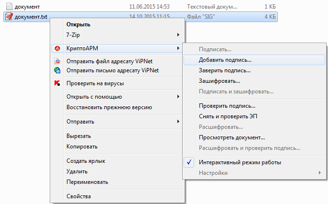
Task: Click the ViPNet send file icon
Action: click(57, 61)
